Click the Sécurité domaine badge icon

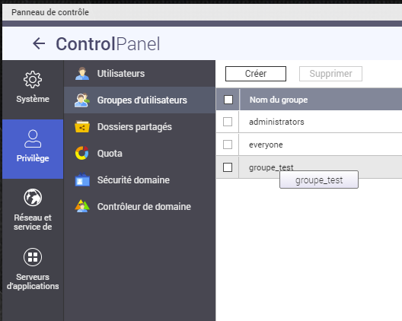tap(82, 180)
